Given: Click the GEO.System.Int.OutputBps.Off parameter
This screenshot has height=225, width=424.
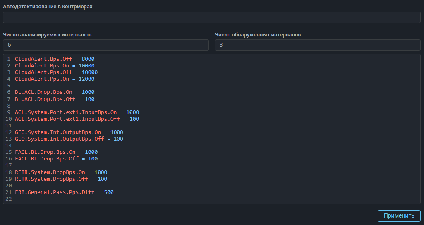Looking at the screenshot, I should (x=60, y=139).
